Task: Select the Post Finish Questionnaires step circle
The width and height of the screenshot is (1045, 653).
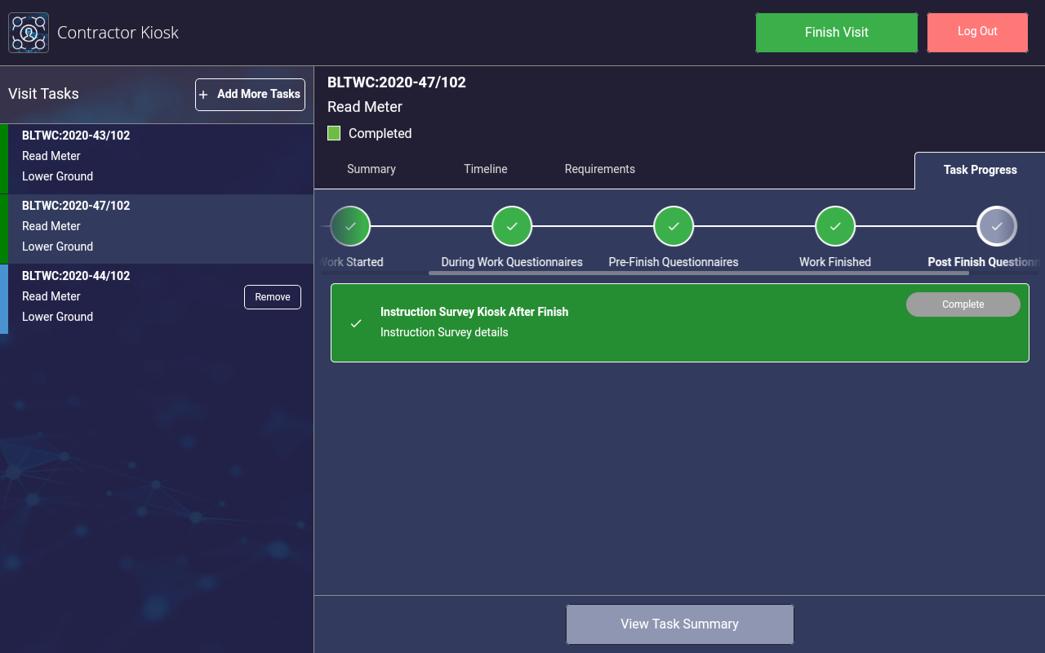Action: 996,226
